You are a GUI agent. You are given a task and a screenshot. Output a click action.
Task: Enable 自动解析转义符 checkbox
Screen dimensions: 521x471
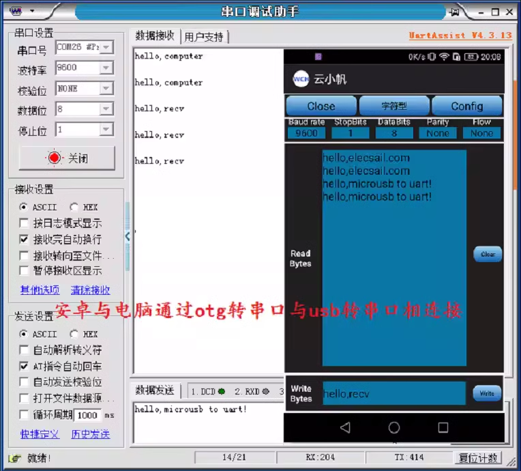coord(24,350)
